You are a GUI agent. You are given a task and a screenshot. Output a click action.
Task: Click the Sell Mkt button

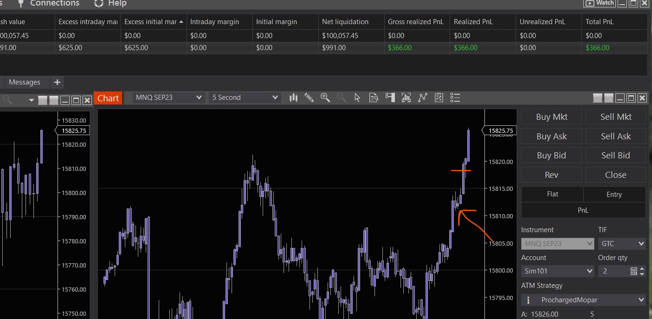pos(616,117)
